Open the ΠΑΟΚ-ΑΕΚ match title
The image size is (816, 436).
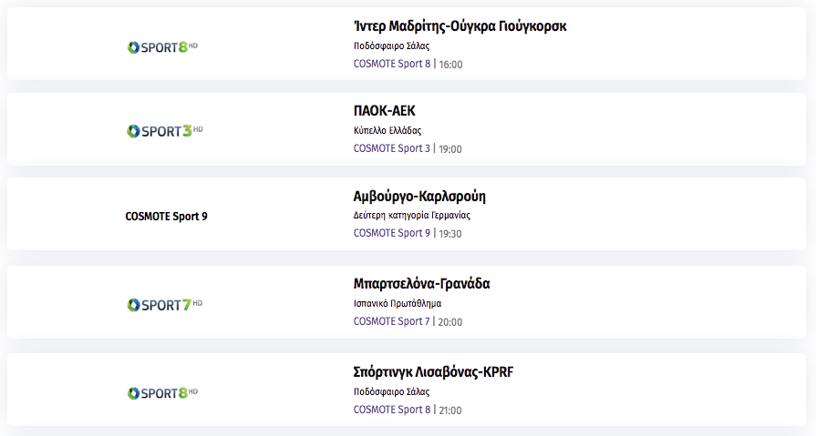coord(384,111)
